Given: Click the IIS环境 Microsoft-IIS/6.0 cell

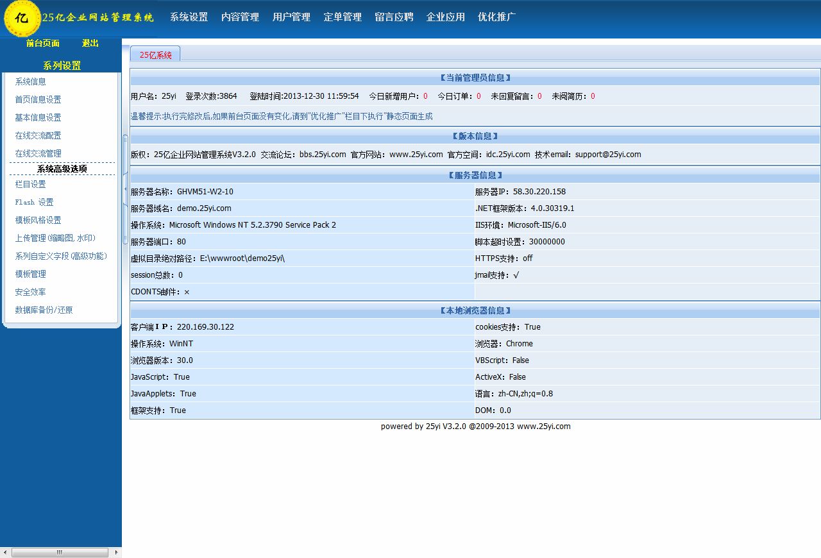Looking at the screenshot, I should click(647, 225).
